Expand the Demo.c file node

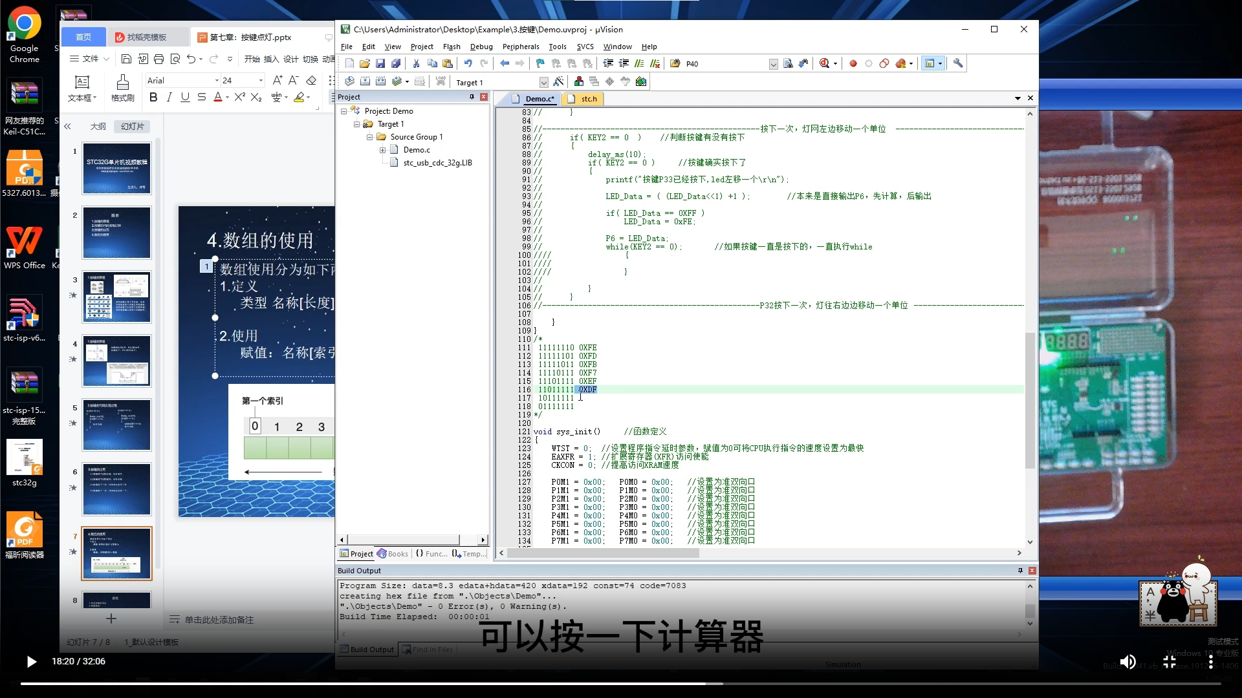coord(382,150)
